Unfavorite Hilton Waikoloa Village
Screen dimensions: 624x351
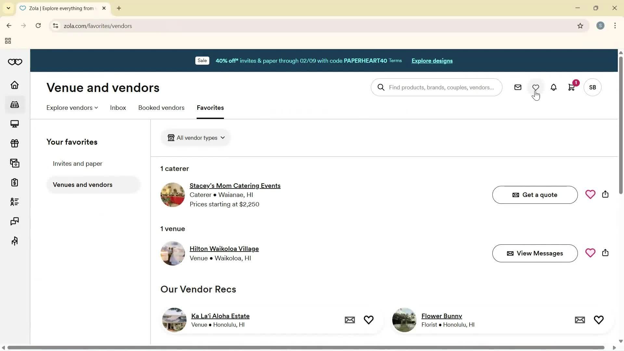coord(590,253)
